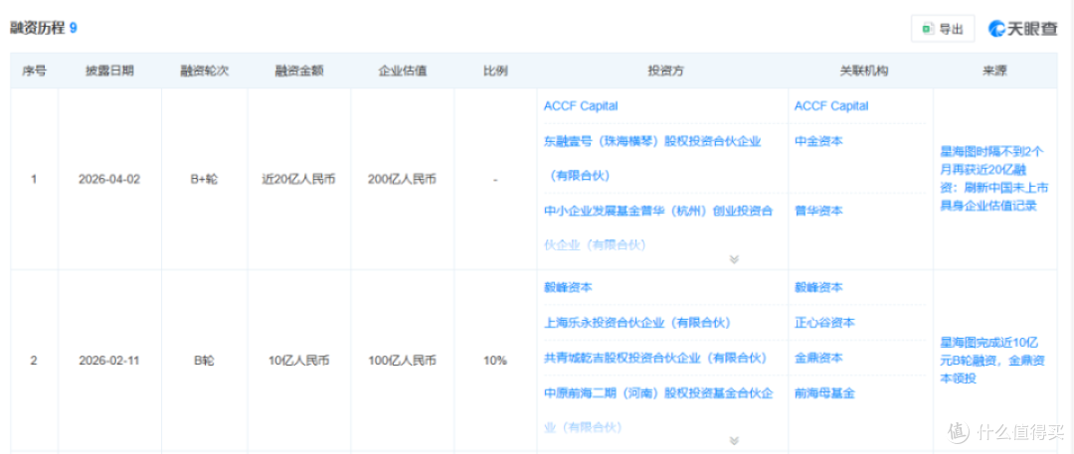This screenshot has height=454, width=1074.
Task: Select amount cell 近20亿人民币
Action: (299, 180)
